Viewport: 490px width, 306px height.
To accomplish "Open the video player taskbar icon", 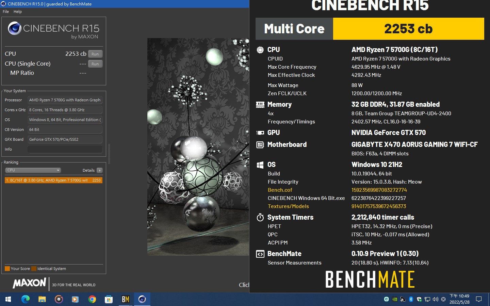I will coord(75,299).
